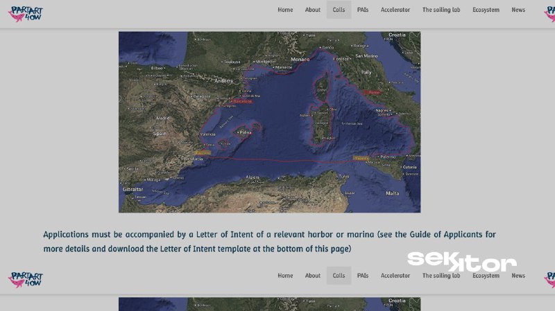
Task: Open The sailing lab in top navigation
Action: [x=441, y=10]
